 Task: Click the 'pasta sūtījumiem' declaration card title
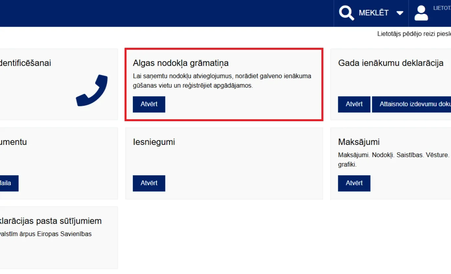50,221
